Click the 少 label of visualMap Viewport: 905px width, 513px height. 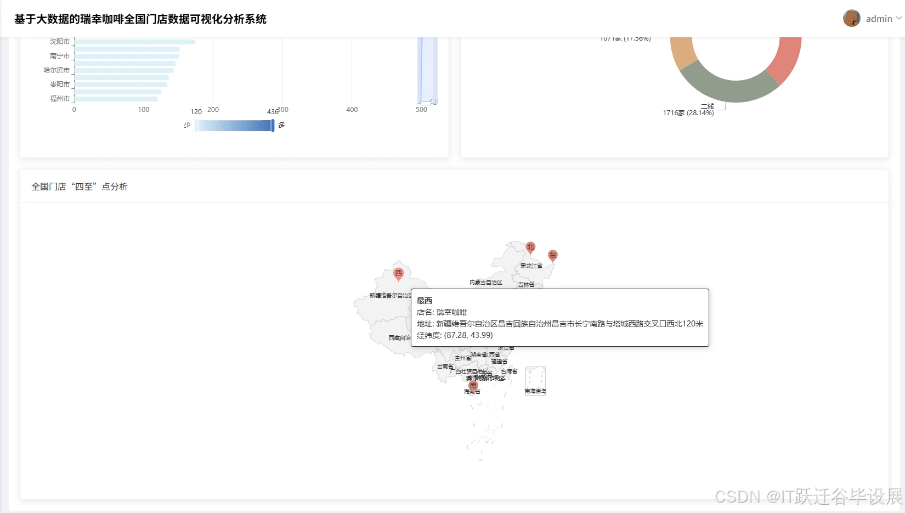187,125
